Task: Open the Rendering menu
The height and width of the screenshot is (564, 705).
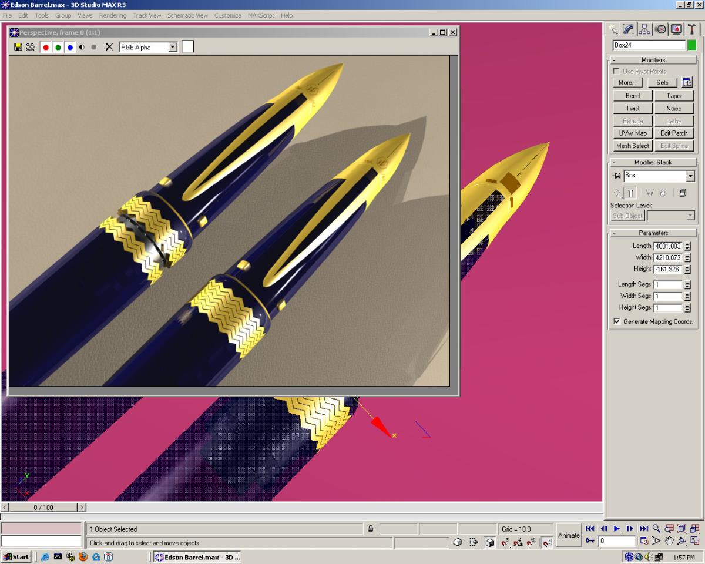Action: click(x=112, y=15)
